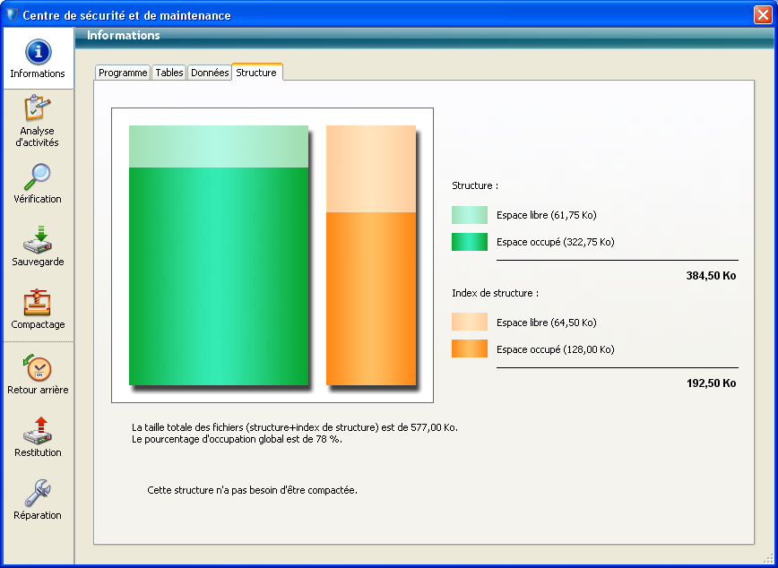Click the pale green free-space bar segment
Viewport: 778px width, 568px height.
point(219,146)
